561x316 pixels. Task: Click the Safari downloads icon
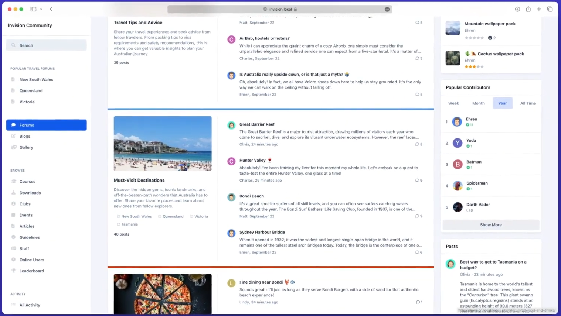coord(517,9)
